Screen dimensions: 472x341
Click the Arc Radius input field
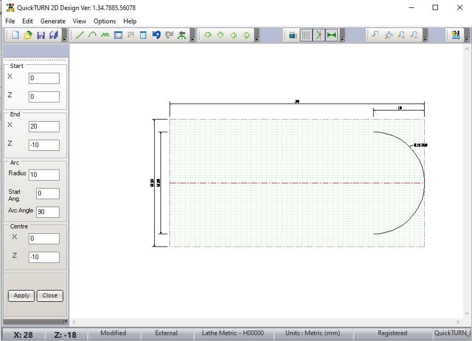[44, 175]
